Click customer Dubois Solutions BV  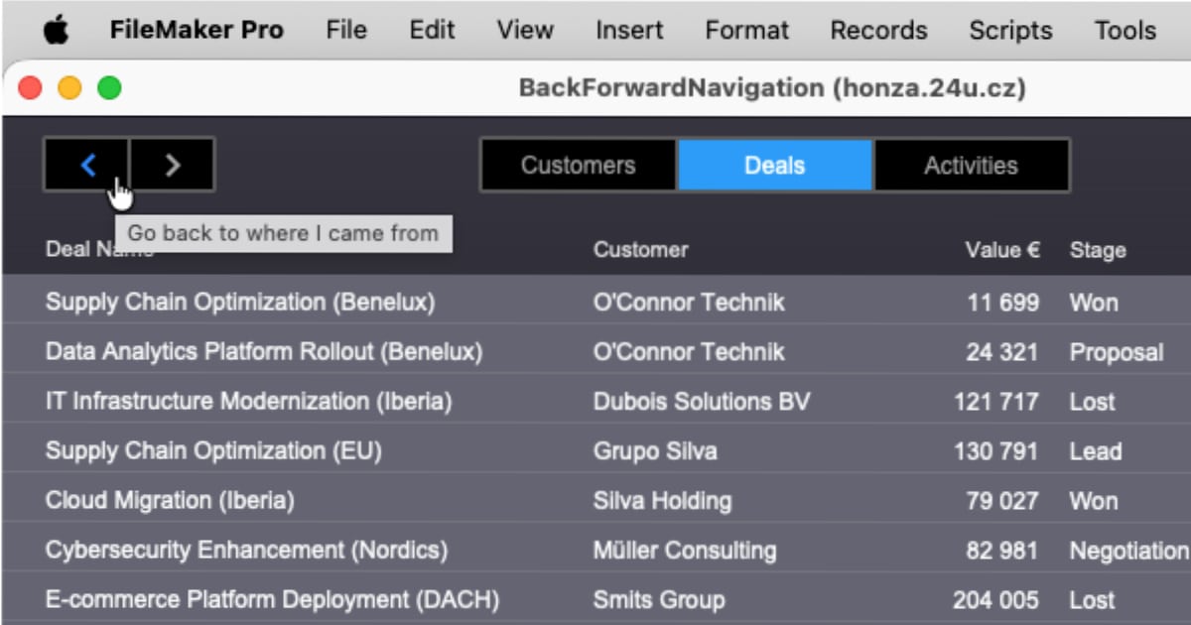(702, 402)
